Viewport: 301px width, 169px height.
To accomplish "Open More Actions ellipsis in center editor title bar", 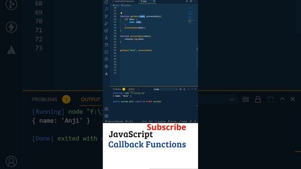I will (195, 1).
